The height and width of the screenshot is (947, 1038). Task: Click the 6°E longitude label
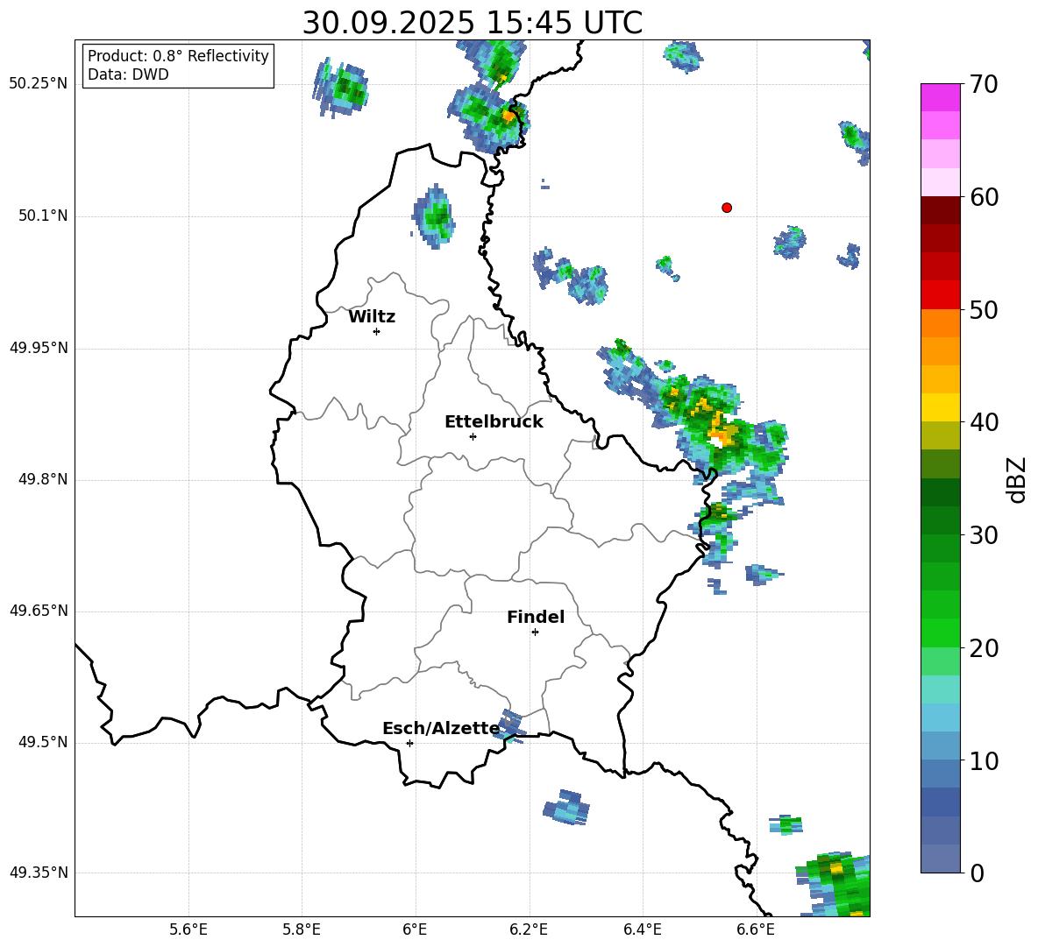coord(415,929)
